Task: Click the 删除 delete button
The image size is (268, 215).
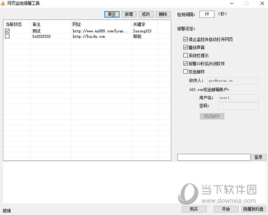Action: click(x=163, y=14)
